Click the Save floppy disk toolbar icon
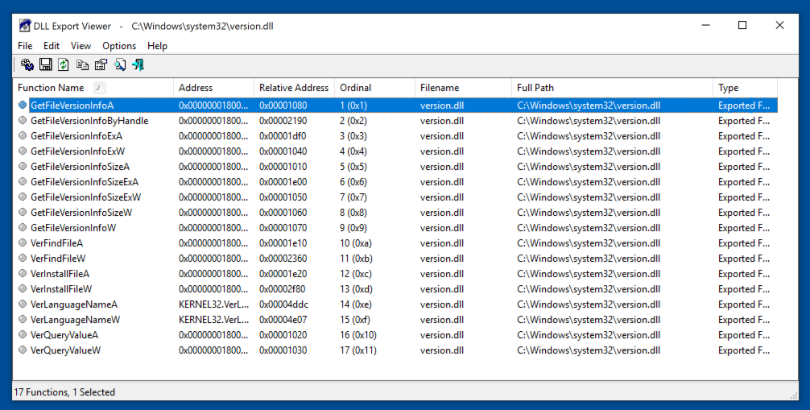Screen dimensions: 810x410 (45, 65)
